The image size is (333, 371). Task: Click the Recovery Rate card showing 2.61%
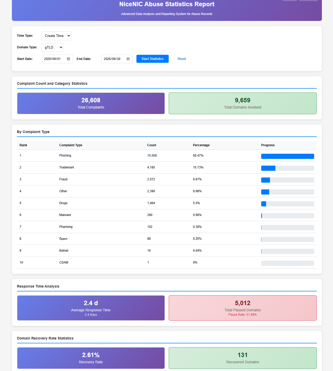click(91, 358)
